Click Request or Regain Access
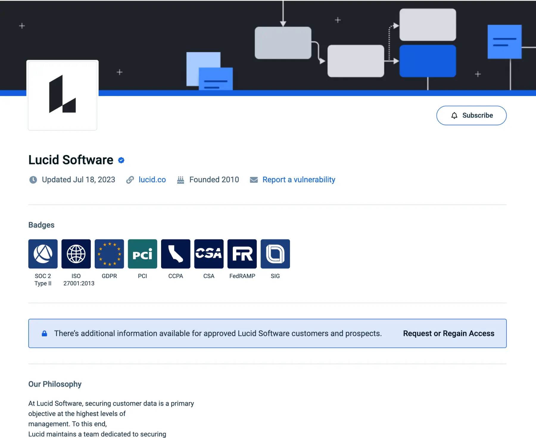 coord(448,333)
